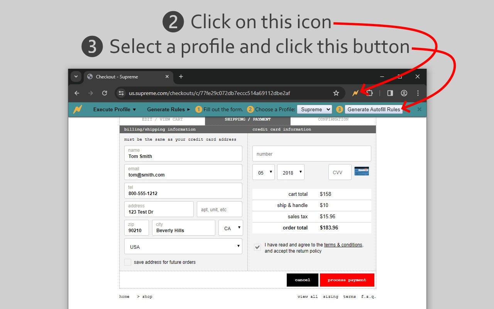Open the browser side panel icon
Image resolution: width=494 pixels, height=309 pixels.
click(389, 93)
